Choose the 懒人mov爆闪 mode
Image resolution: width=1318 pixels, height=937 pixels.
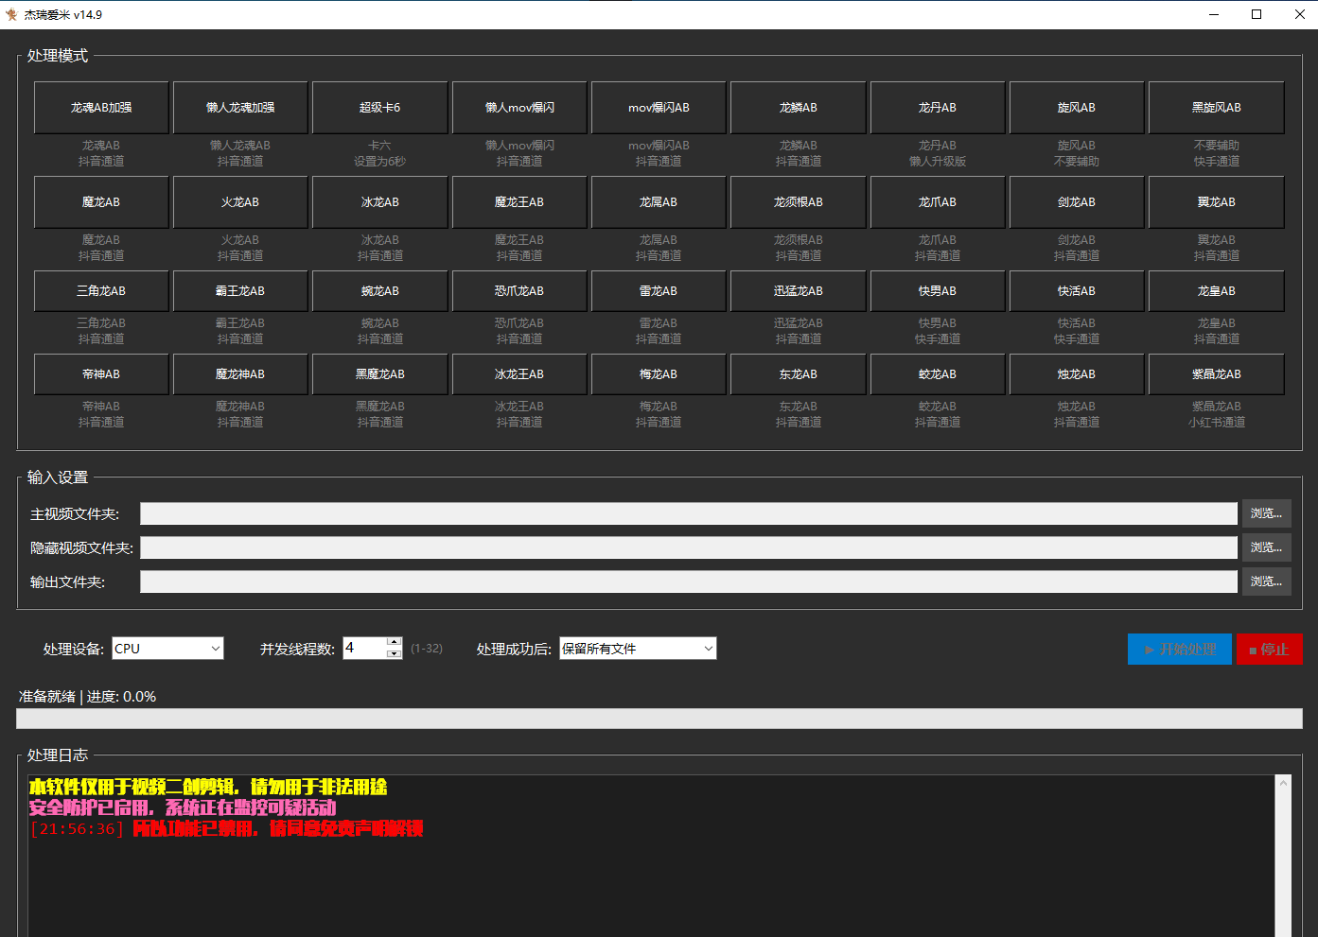(x=519, y=108)
